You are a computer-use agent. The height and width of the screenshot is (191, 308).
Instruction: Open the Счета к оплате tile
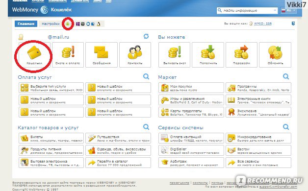[68, 55]
